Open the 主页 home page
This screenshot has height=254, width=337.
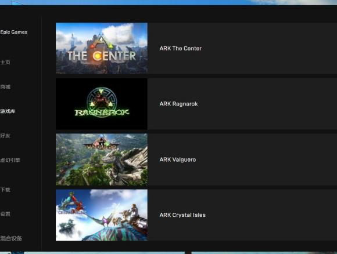point(5,63)
